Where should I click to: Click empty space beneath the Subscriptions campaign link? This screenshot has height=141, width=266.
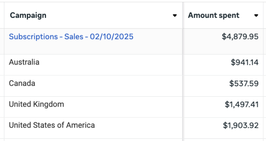71,48
